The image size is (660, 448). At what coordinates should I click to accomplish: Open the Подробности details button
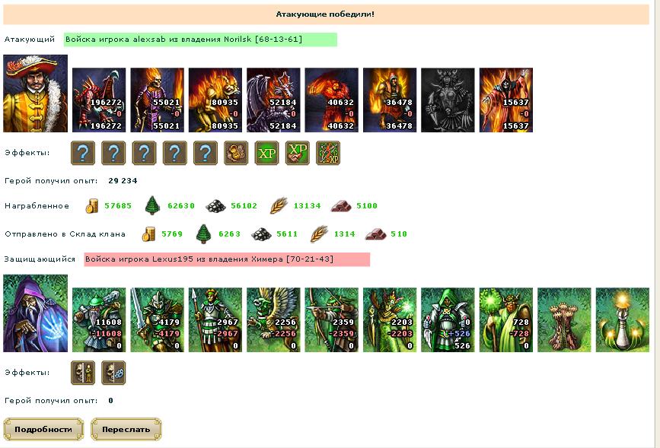pyautogui.click(x=43, y=429)
